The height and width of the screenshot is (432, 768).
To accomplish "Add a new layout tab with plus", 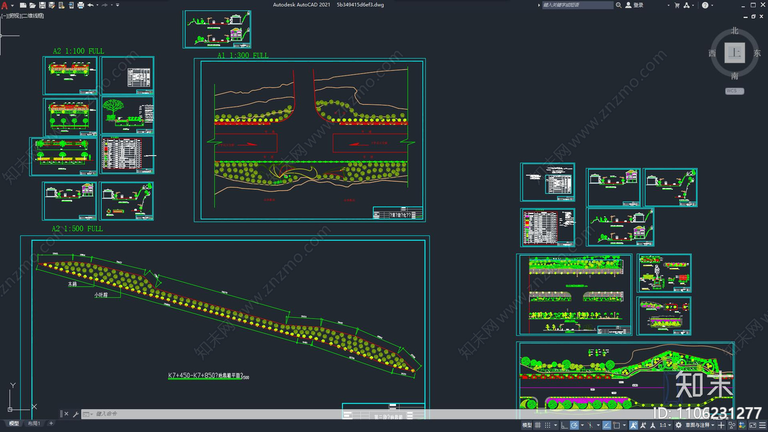I will coord(51,423).
